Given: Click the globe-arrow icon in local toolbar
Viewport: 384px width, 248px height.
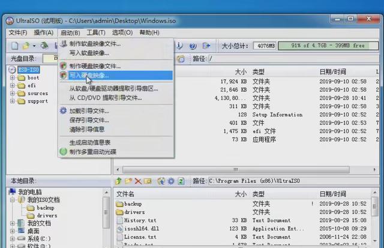Looking at the screenshot, I should tap(161, 181).
